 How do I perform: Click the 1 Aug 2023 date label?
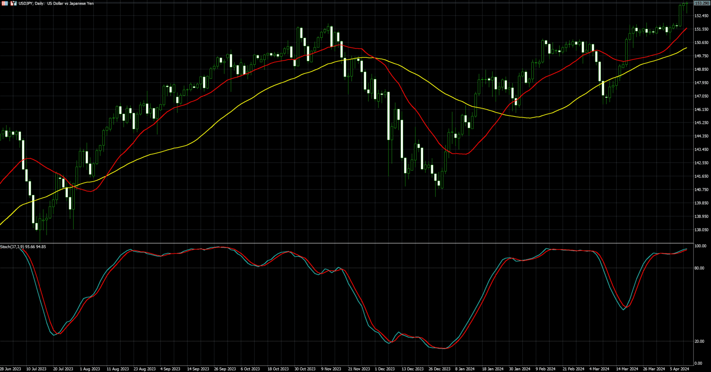[x=90, y=369]
